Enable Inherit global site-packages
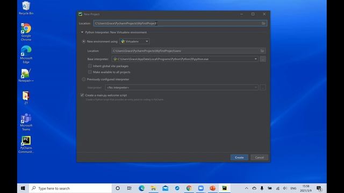344x193 pixels. tap(90, 66)
